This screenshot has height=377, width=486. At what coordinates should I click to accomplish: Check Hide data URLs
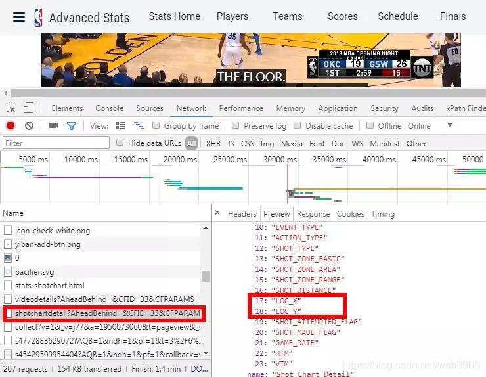tap(120, 143)
